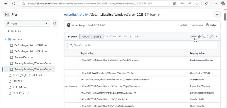Click the browser address bar URL
This screenshot has height=108, width=227.
pyautogui.click(x=90, y=4)
